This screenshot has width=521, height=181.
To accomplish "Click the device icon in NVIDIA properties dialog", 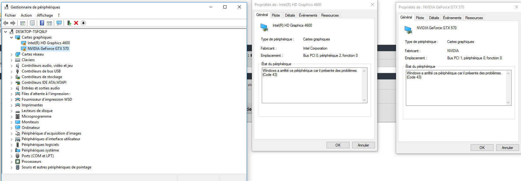I will tap(408, 30).
